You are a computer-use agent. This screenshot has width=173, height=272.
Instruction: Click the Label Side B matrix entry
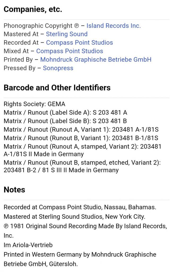[65, 121]
